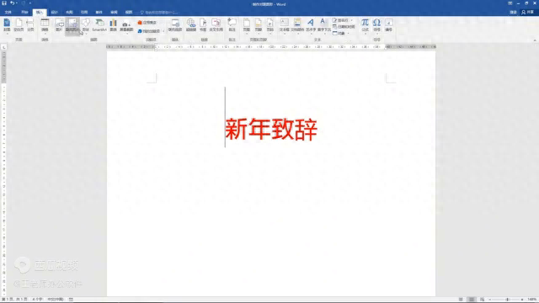This screenshot has width=539, height=303.
Task: Insert an Online Video
Action: coord(175,25)
